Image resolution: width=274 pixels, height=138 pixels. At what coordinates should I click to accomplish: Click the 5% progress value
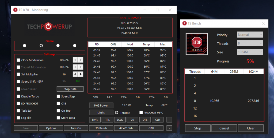250,61
